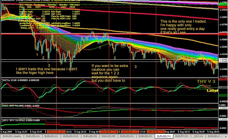Image resolution: width=228 pixels, height=139 pixels.
Task: Click the 1.43855 price axis label
Action: pyautogui.click(x=223, y=17)
